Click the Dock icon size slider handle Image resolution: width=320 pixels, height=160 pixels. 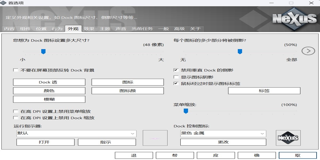[43, 51]
